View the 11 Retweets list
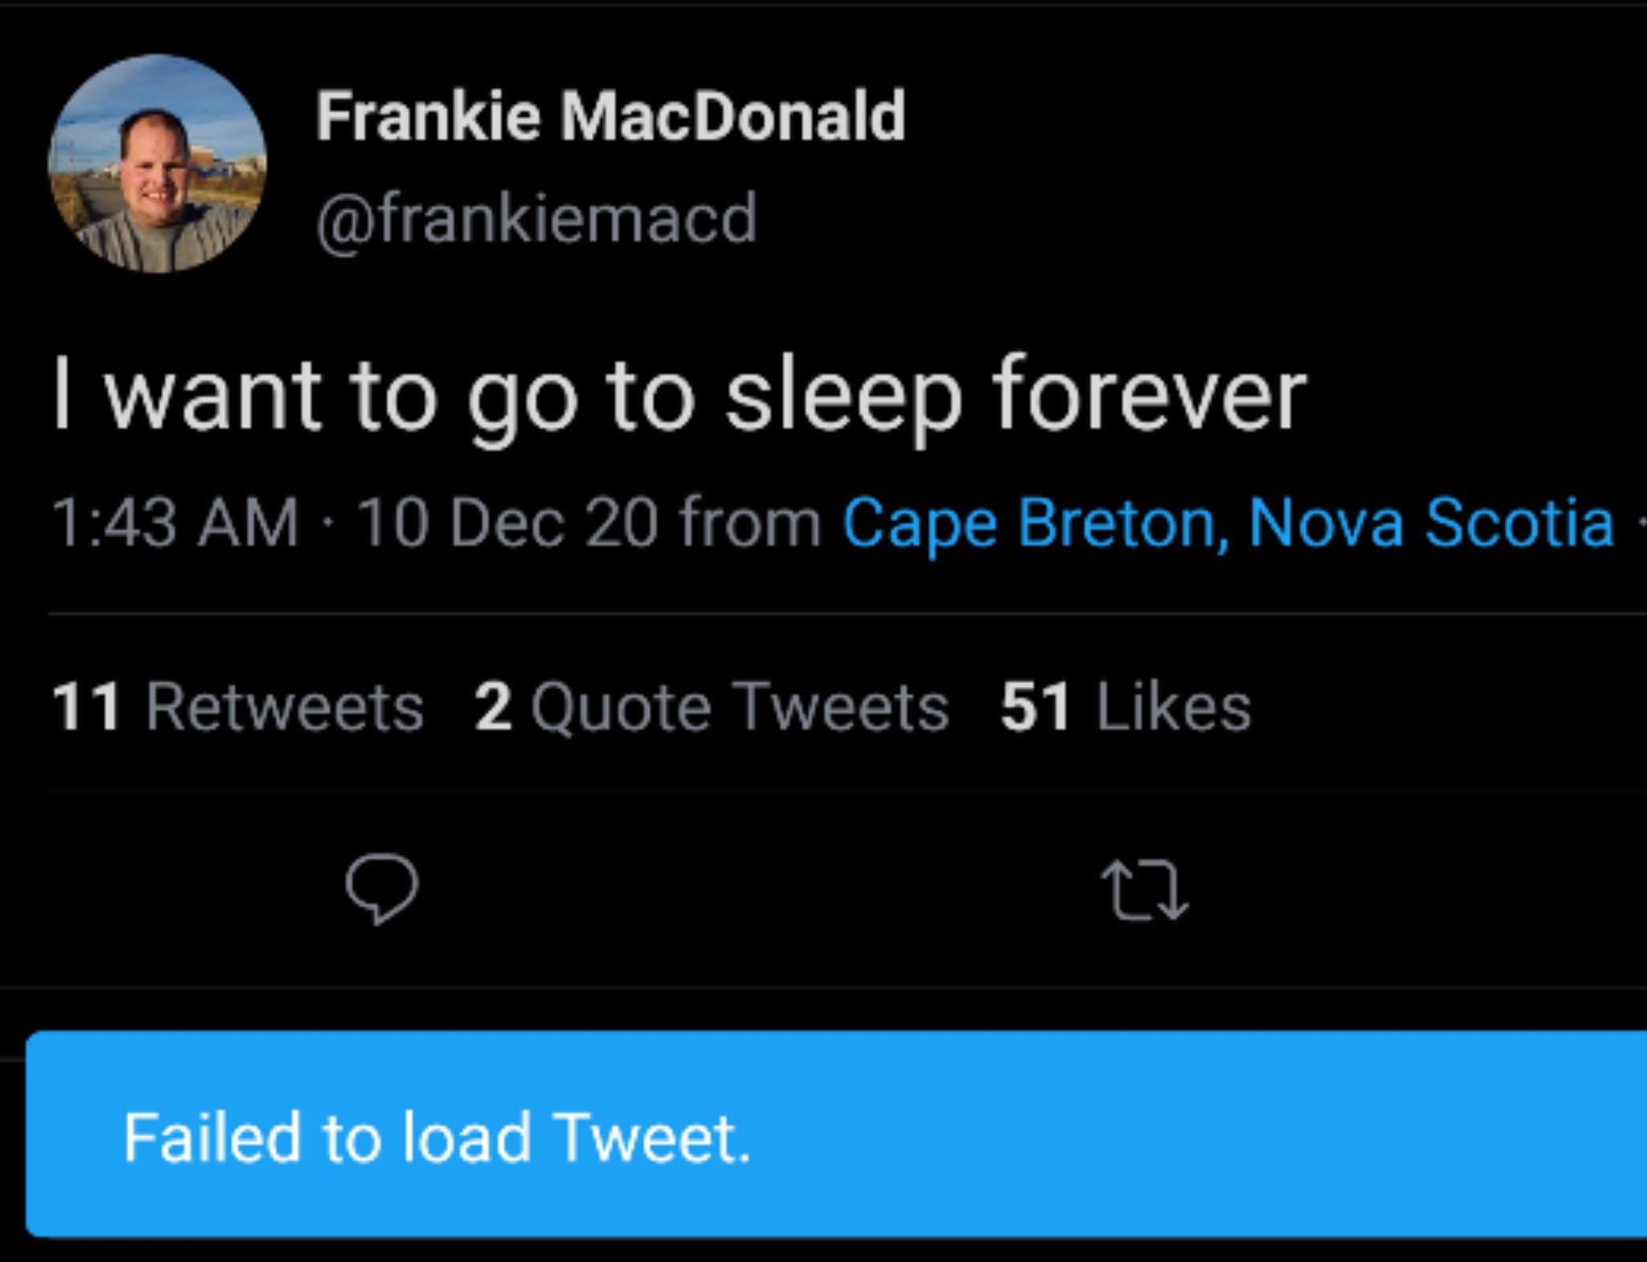This screenshot has width=1647, height=1262. point(238,707)
